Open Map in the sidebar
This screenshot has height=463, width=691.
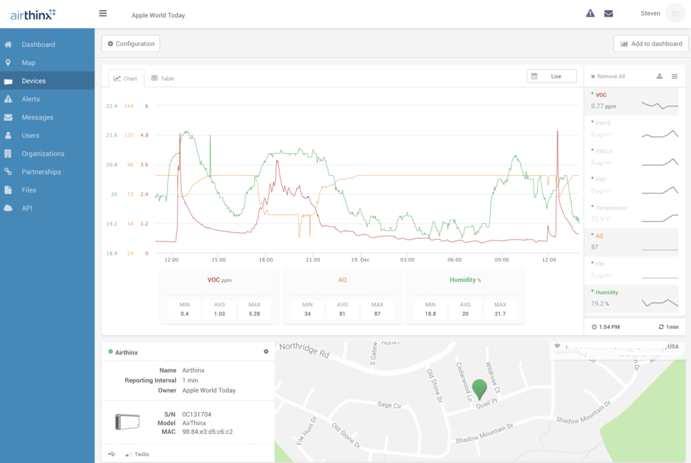click(47, 63)
